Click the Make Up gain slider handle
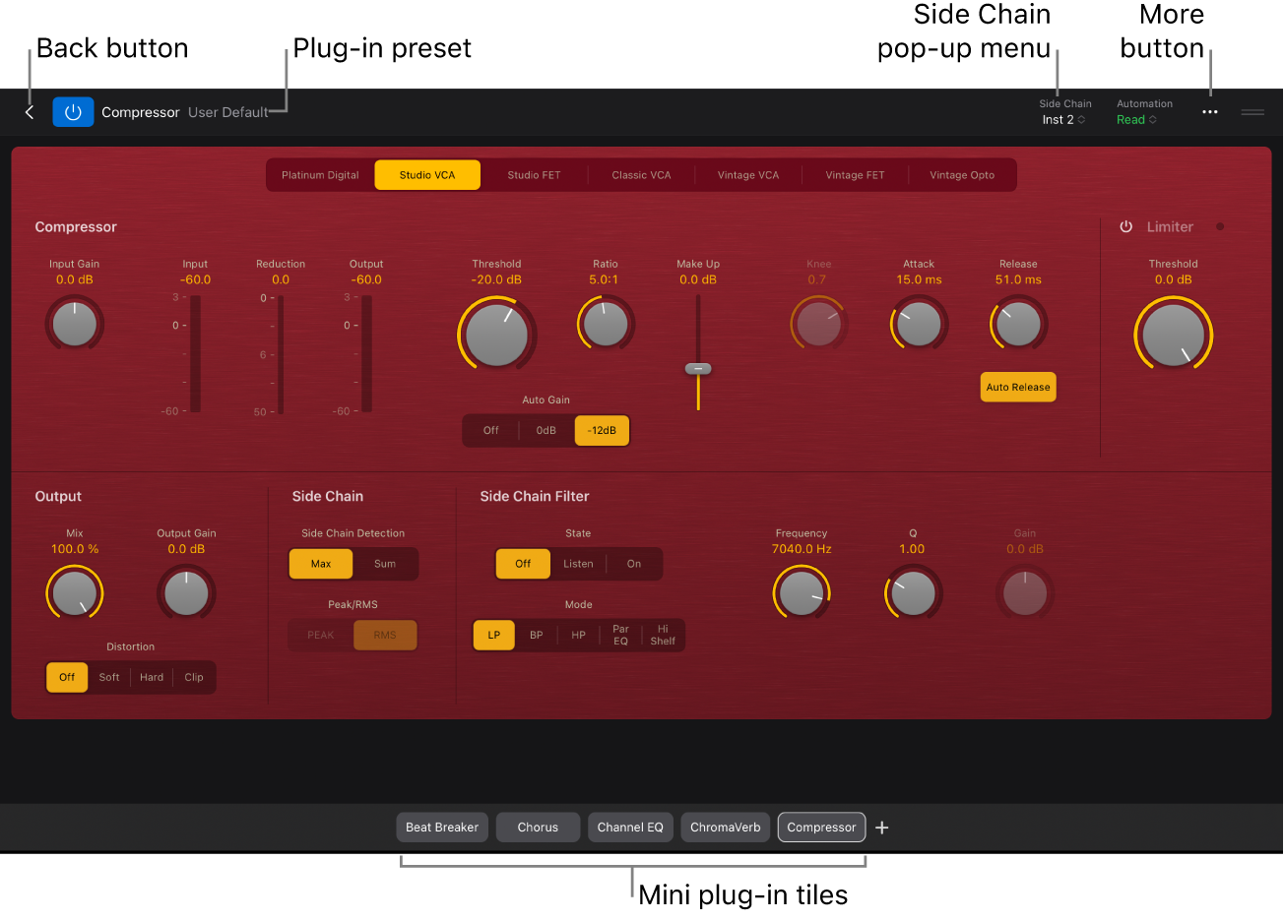Image resolution: width=1284 pixels, height=921 pixels. [698, 368]
